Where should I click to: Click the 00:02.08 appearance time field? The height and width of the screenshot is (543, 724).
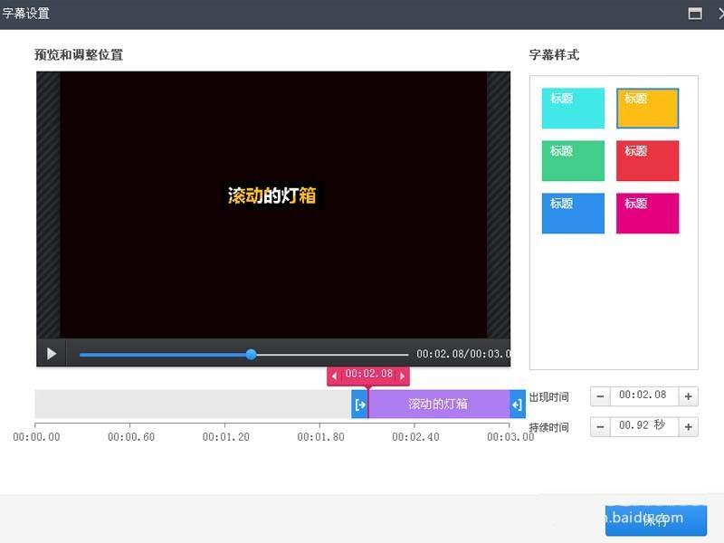(x=644, y=396)
